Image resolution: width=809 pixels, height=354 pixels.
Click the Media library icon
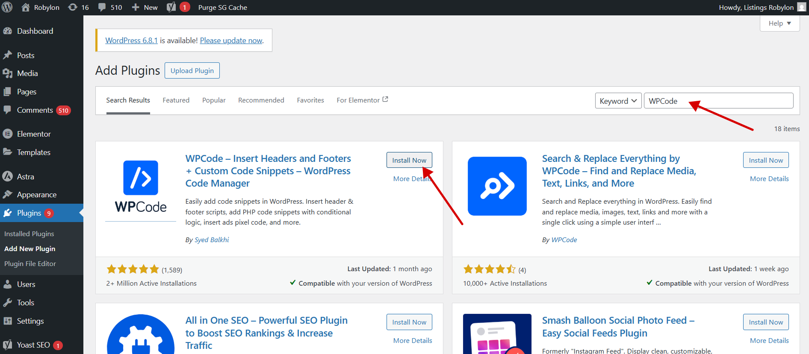click(8, 73)
